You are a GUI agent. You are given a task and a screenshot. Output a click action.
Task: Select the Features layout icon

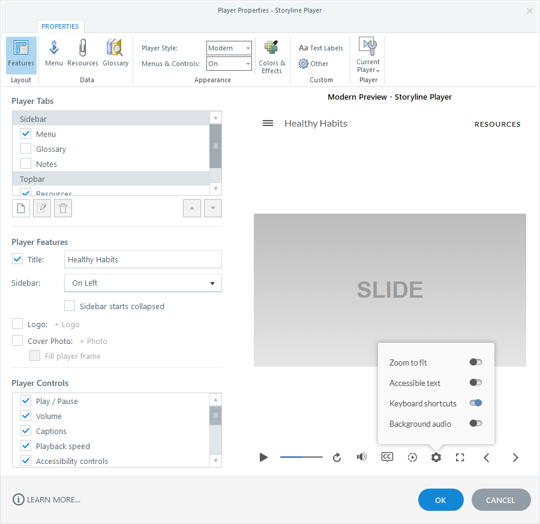21,55
